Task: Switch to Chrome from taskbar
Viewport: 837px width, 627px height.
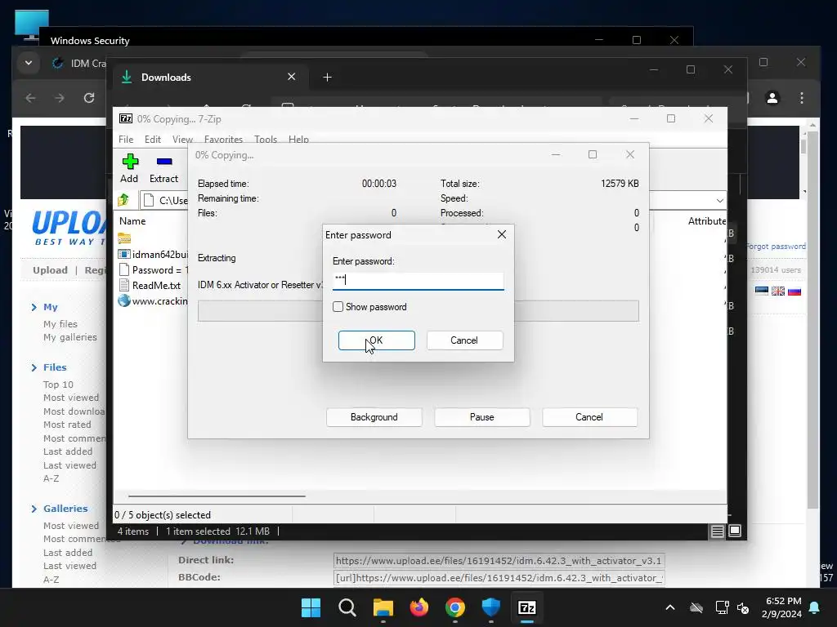Action: (454, 607)
